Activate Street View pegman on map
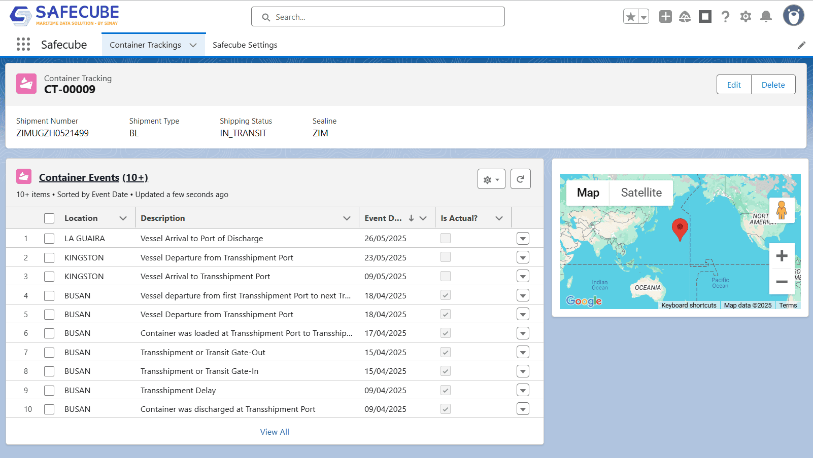Image resolution: width=813 pixels, height=458 pixels. pos(782,210)
